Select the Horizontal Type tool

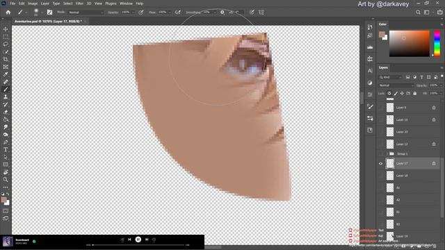click(x=6, y=150)
